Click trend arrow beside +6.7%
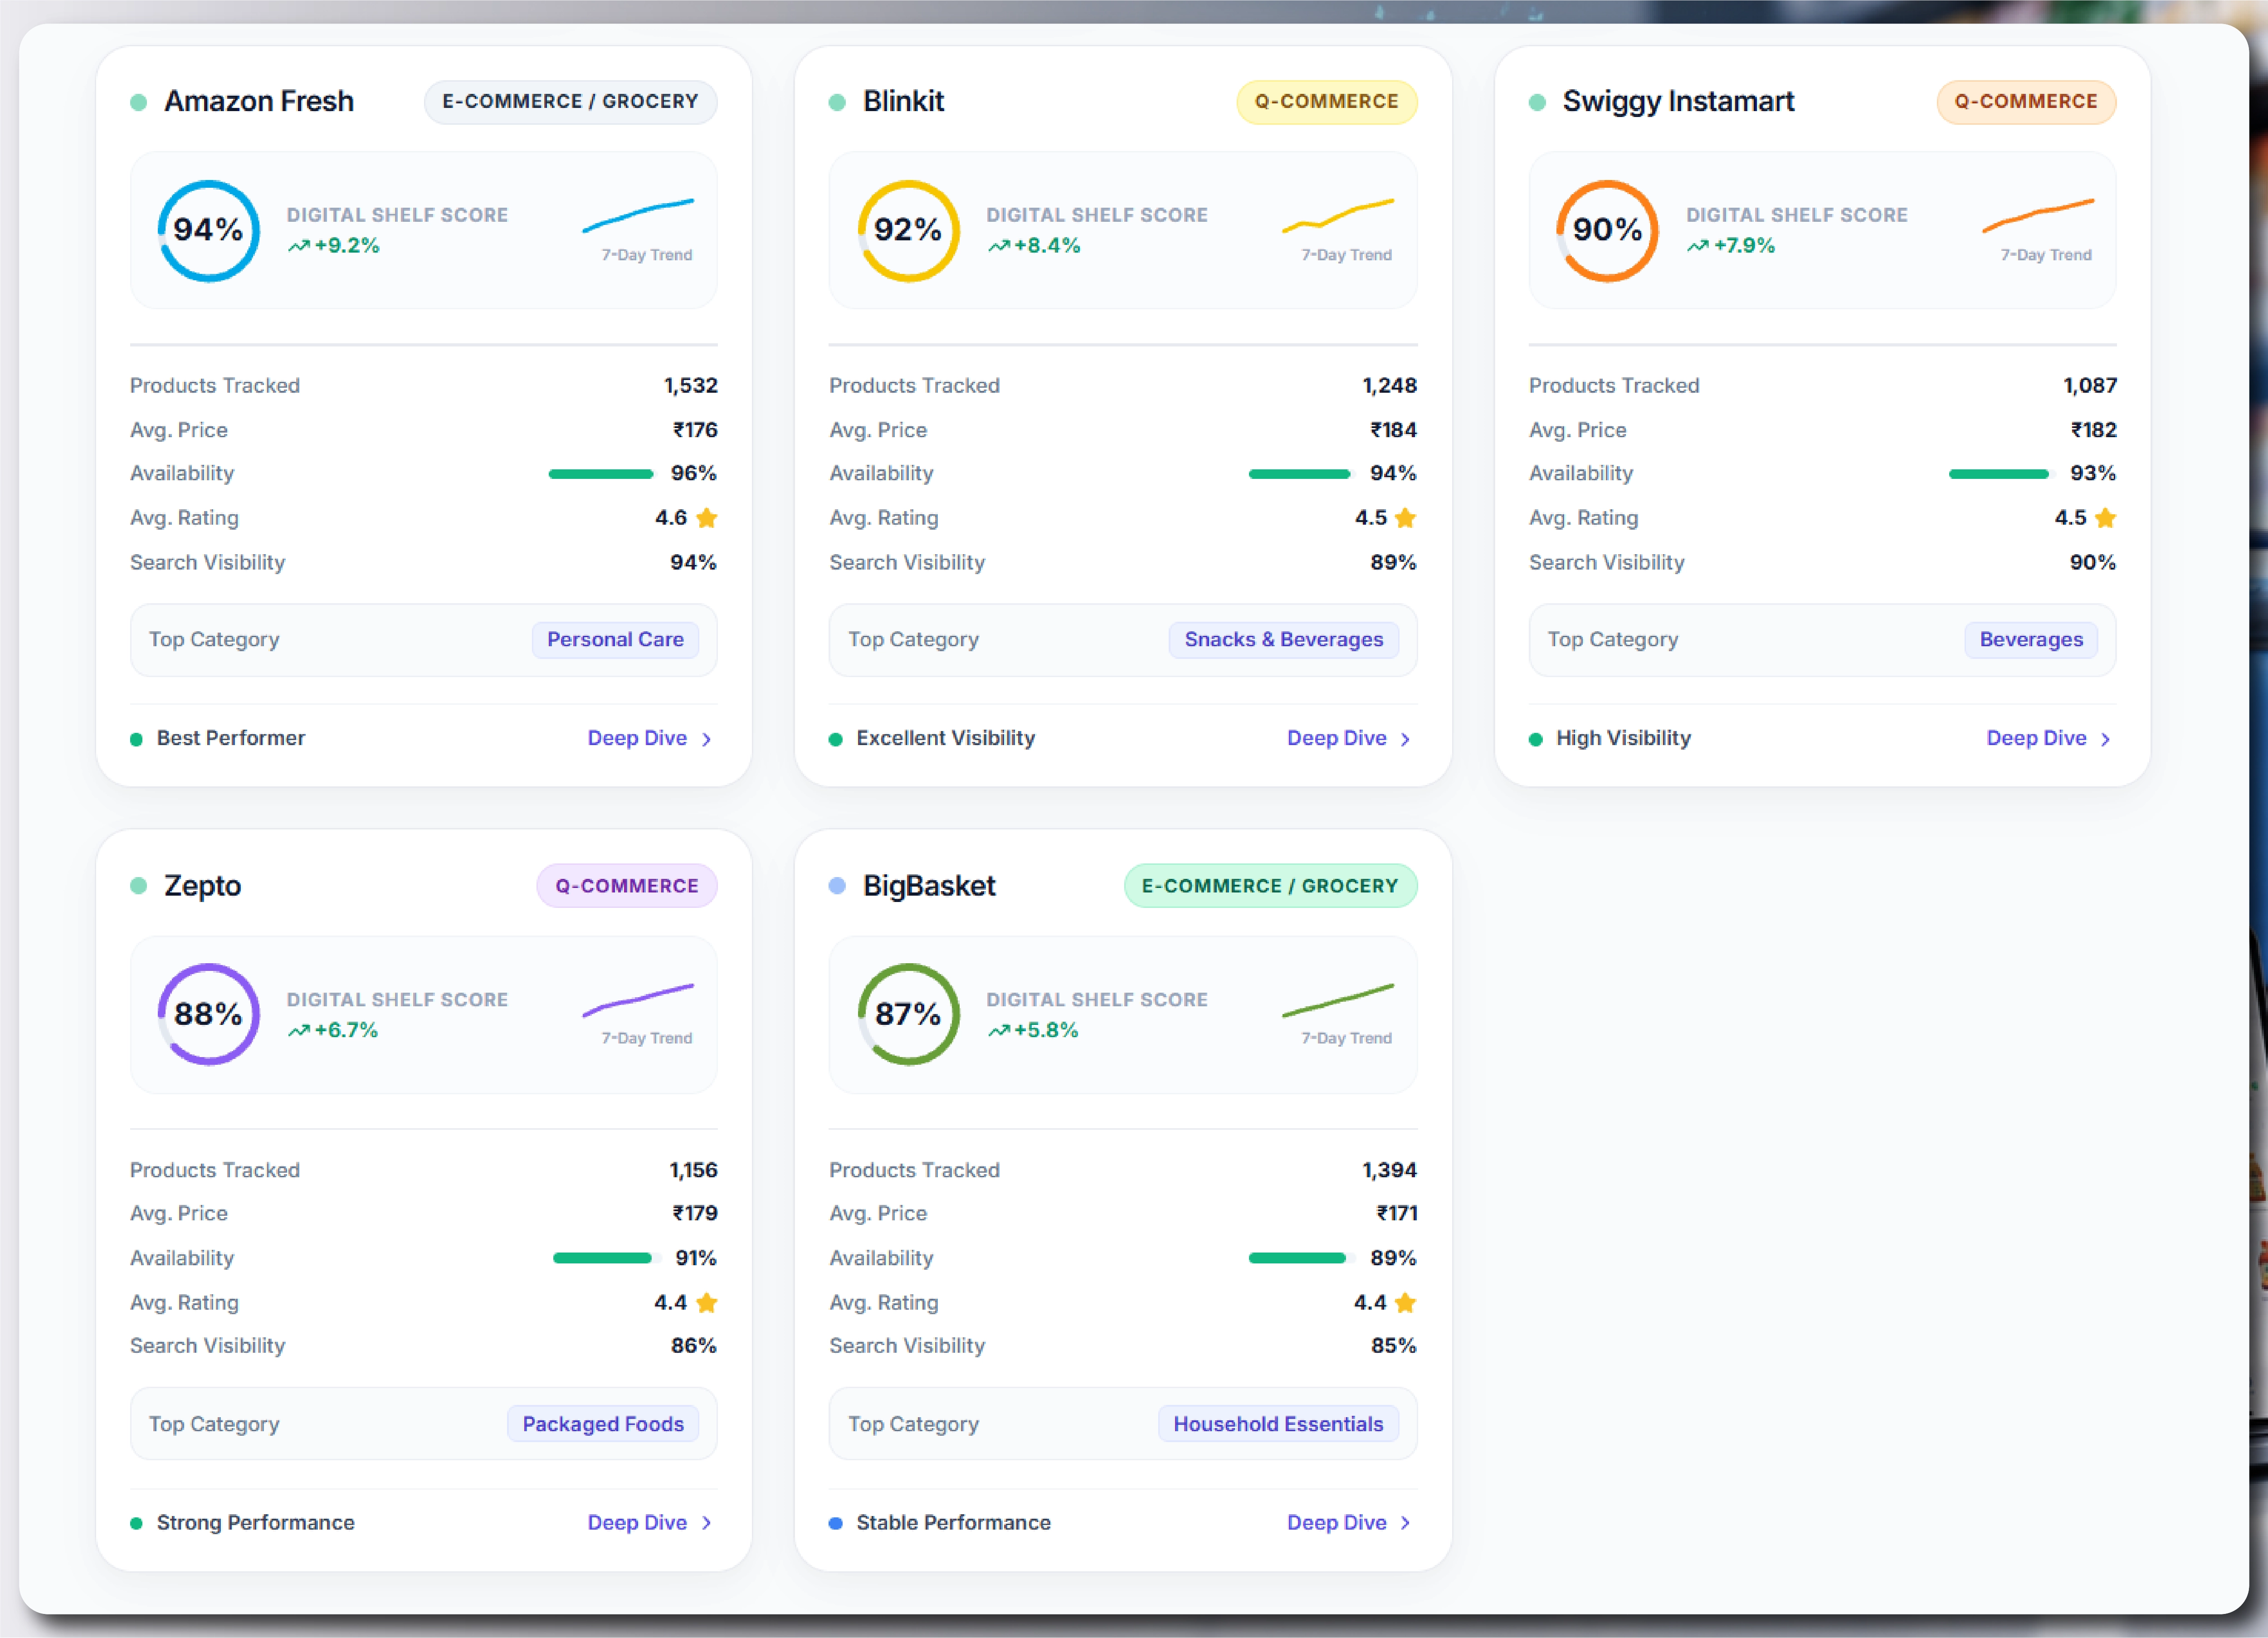This screenshot has height=1638, width=2268. (x=299, y=1031)
